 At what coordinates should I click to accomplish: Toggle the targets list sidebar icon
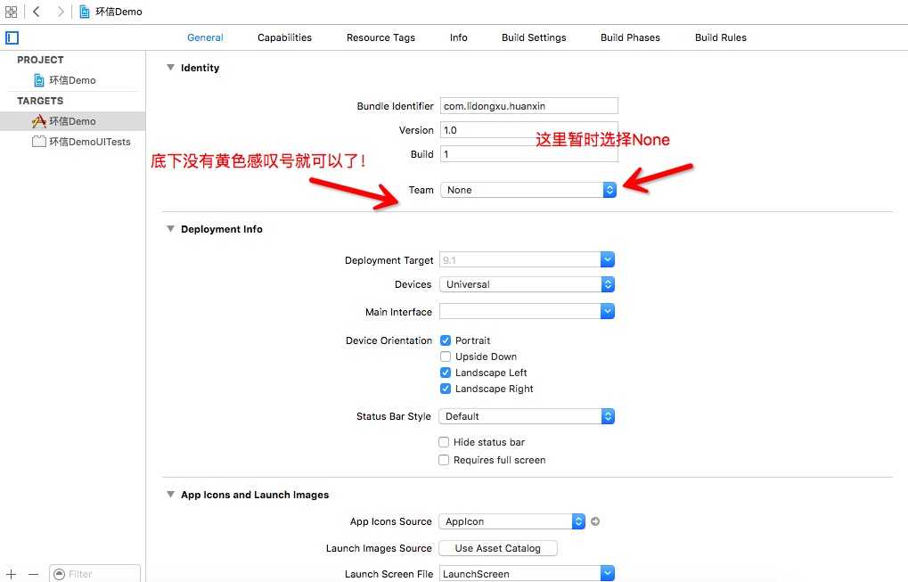pos(12,37)
